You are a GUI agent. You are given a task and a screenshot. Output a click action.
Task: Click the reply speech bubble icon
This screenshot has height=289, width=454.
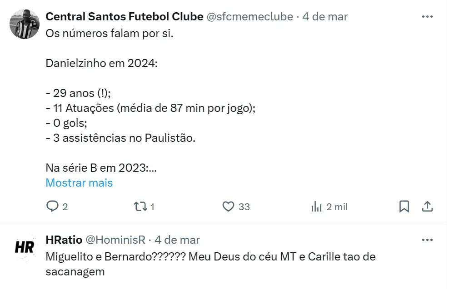tap(53, 207)
